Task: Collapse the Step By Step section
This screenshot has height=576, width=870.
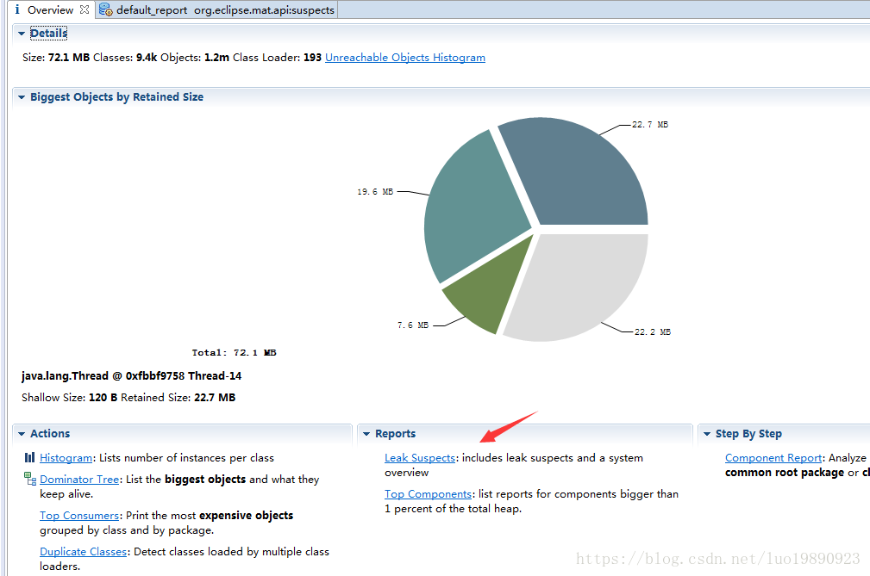Action: [707, 434]
